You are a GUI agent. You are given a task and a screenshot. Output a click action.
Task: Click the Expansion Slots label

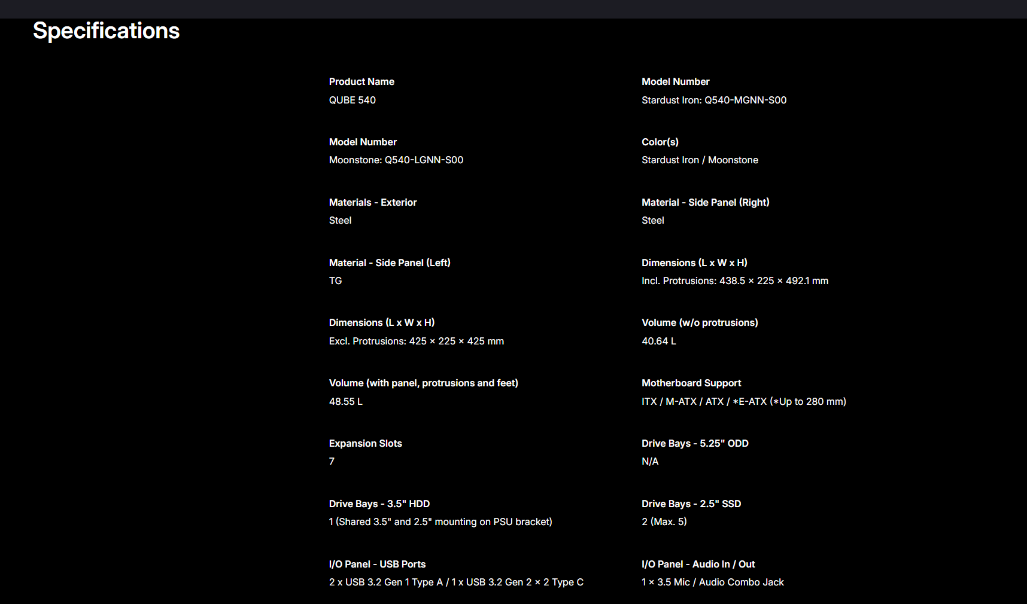tap(366, 443)
